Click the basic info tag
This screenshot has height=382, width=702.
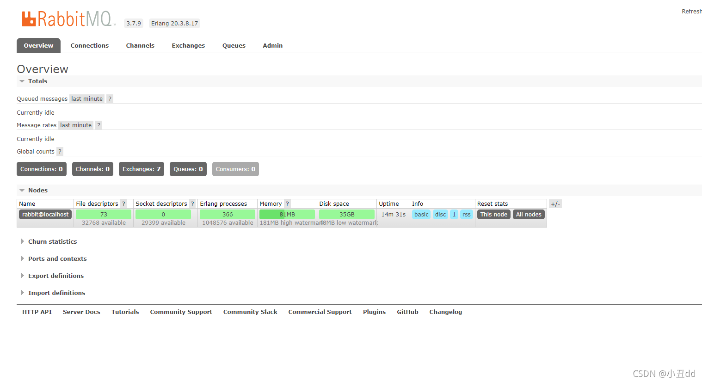(x=421, y=215)
